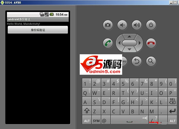Click the D-pad down arrow
Image resolution: width=179 pixels, height=129 pixels.
tap(129, 49)
